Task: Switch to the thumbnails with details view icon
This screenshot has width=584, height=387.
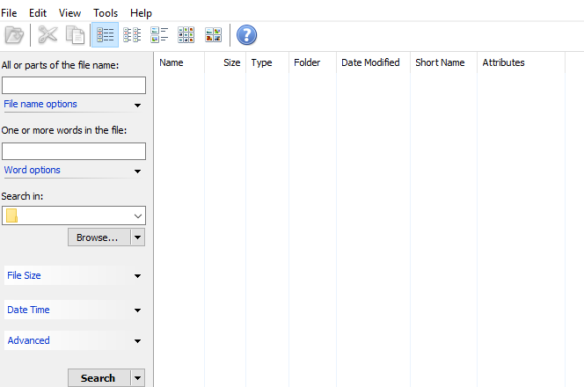Action: [x=159, y=35]
